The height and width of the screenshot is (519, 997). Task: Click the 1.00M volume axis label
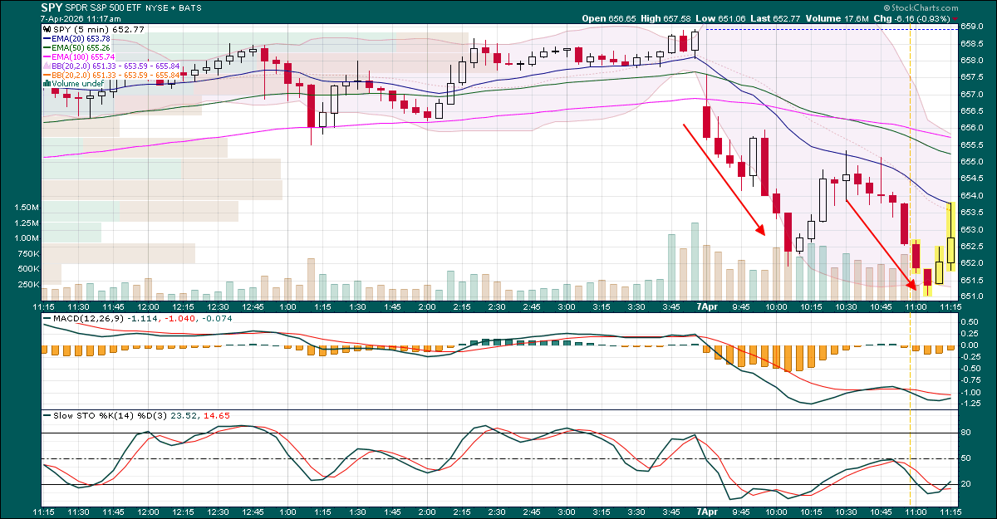[x=27, y=238]
